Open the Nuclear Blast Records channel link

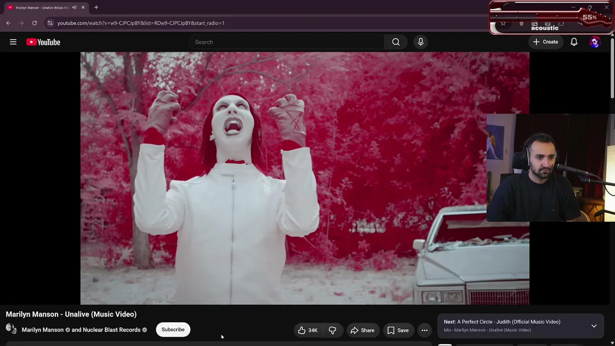(111, 330)
